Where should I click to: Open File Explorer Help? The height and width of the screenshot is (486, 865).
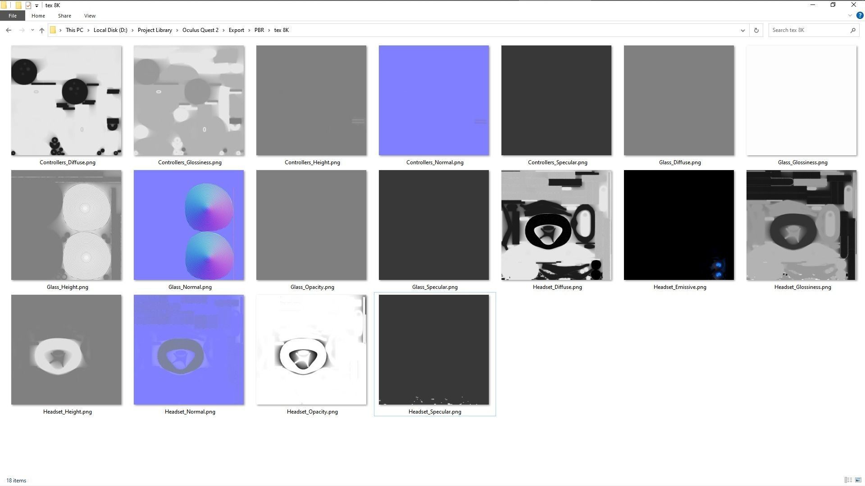point(860,15)
